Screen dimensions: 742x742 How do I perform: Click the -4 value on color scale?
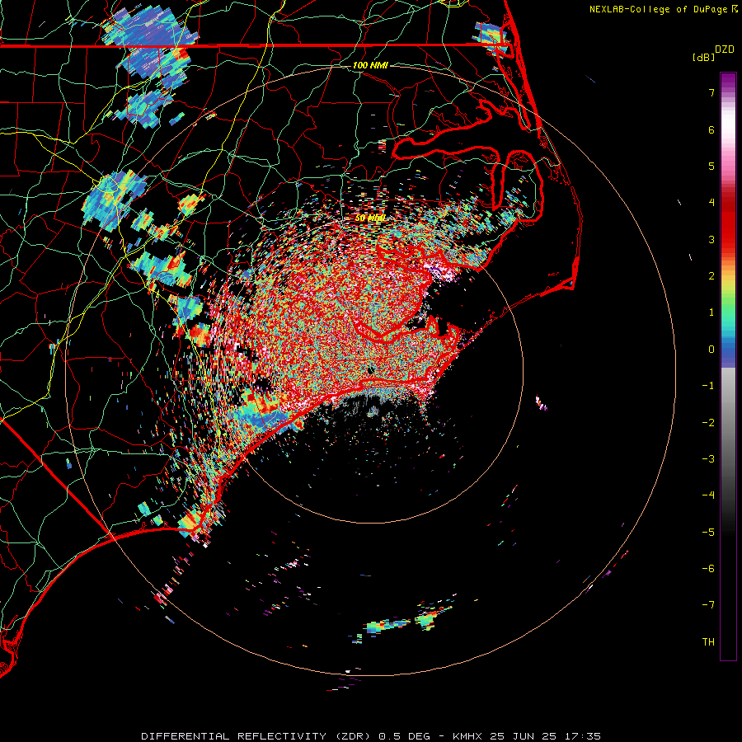(x=708, y=495)
